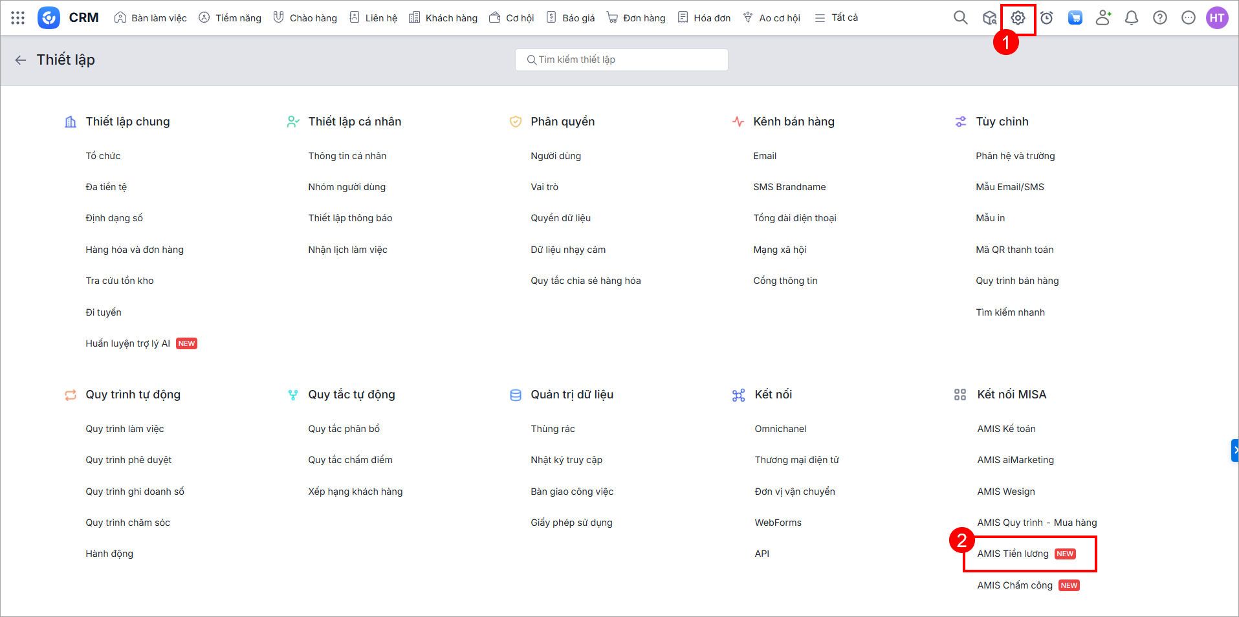Click the add user icon
The height and width of the screenshot is (617, 1239).
[1103, 18]
